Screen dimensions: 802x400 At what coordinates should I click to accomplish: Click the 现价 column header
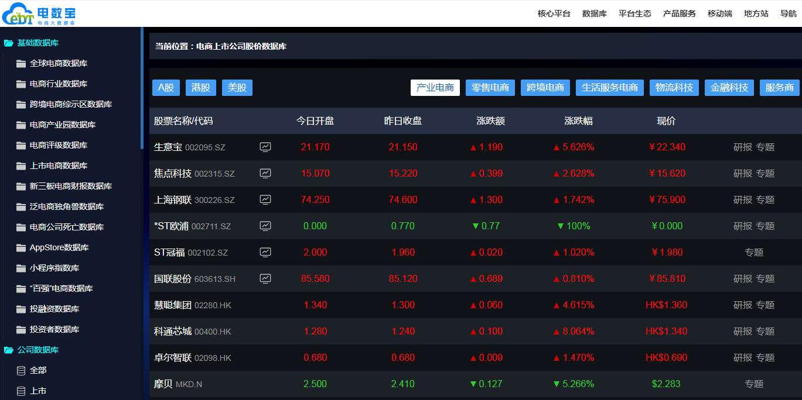[x=667, y=121]
